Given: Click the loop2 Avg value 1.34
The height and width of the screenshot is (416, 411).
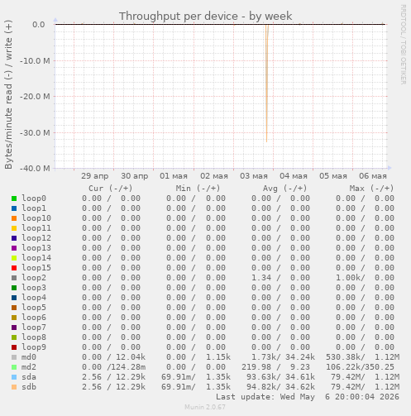Looking at the screenshot, I should (x=261, y=278).
